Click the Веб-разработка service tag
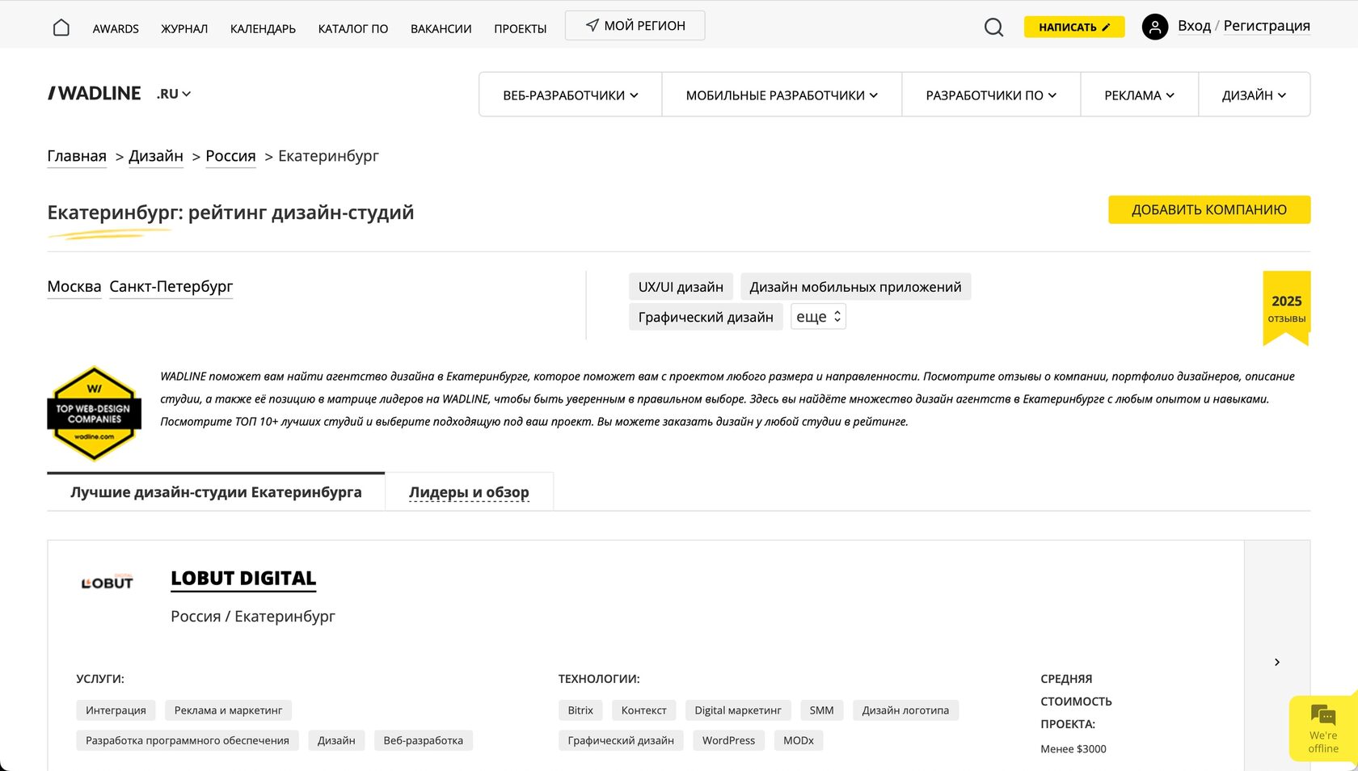Viewport: 1358px width, 771px height. (423, 740)
